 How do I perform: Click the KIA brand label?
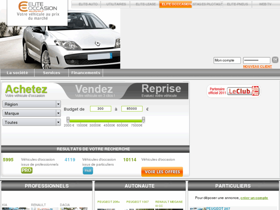(x=5, y=205)
